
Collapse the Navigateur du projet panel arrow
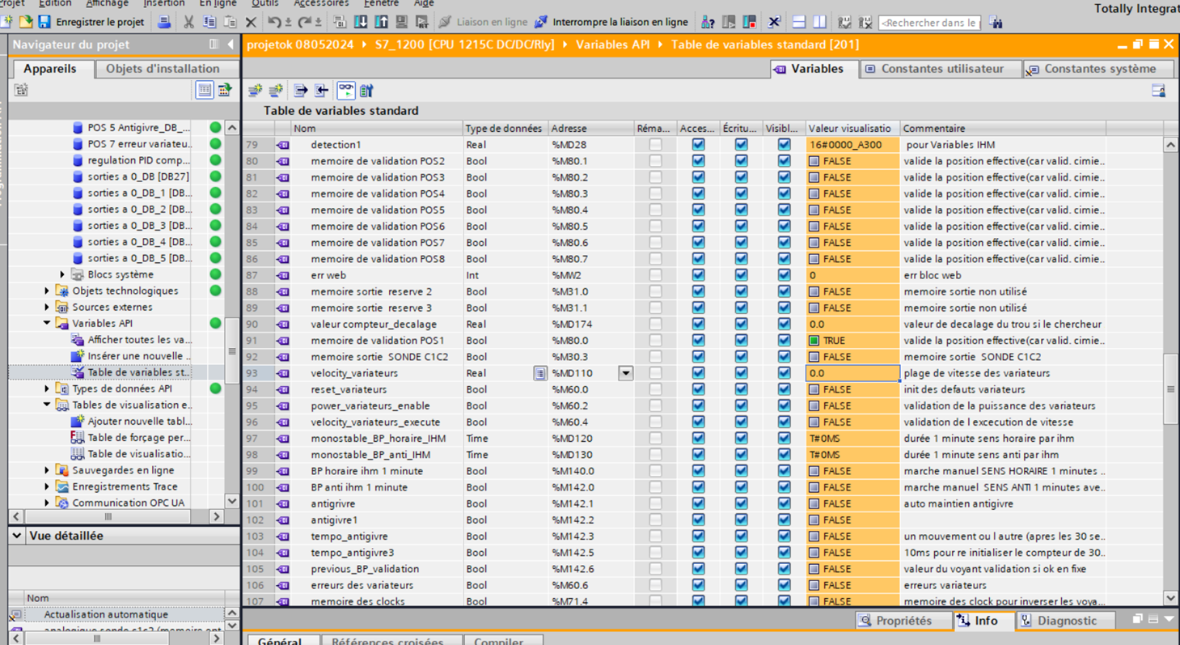tap(231, 45)
